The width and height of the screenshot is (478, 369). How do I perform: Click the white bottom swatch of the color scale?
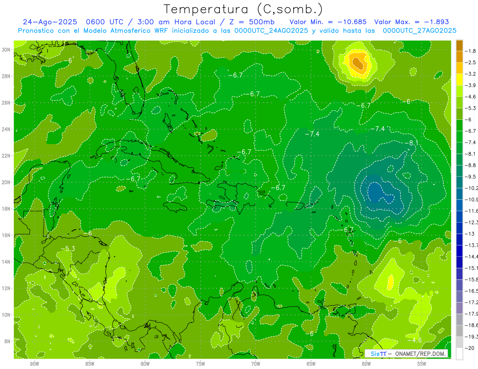459,353
